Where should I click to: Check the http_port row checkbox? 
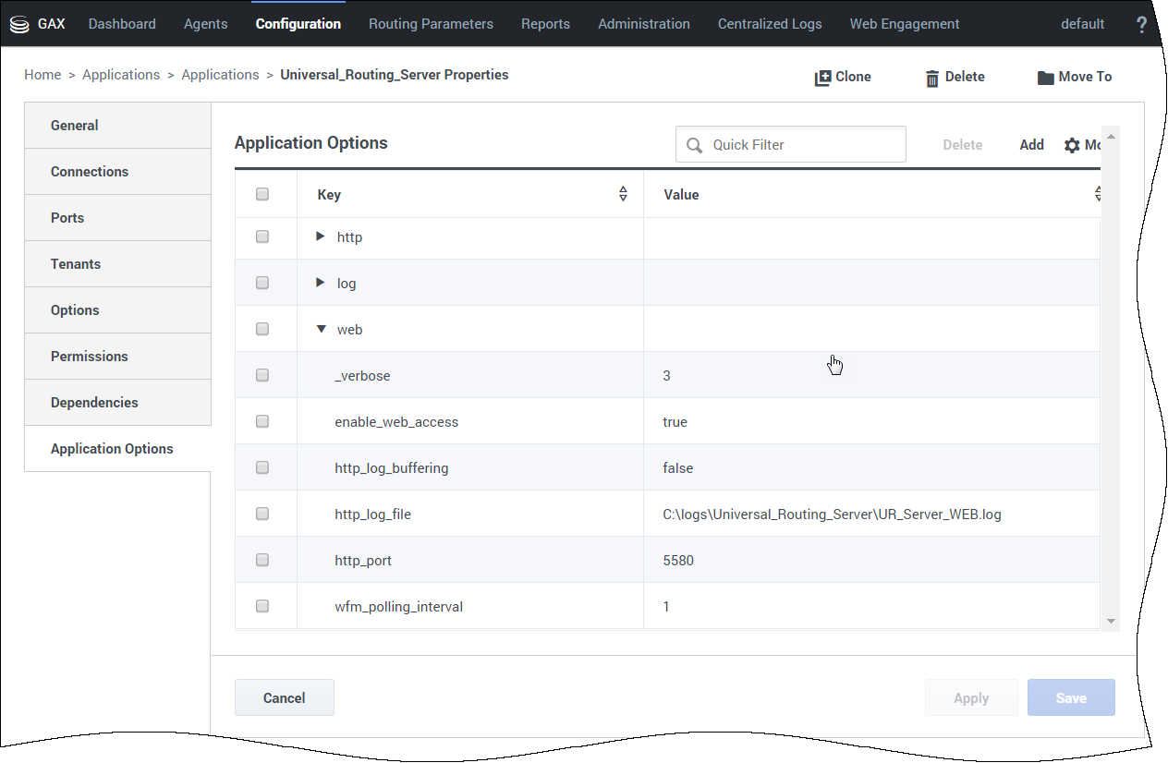tap(262, 560)
